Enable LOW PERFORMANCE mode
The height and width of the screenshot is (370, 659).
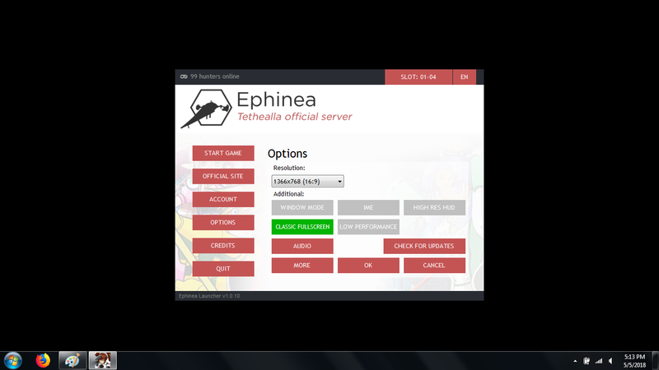click(368, 227)
